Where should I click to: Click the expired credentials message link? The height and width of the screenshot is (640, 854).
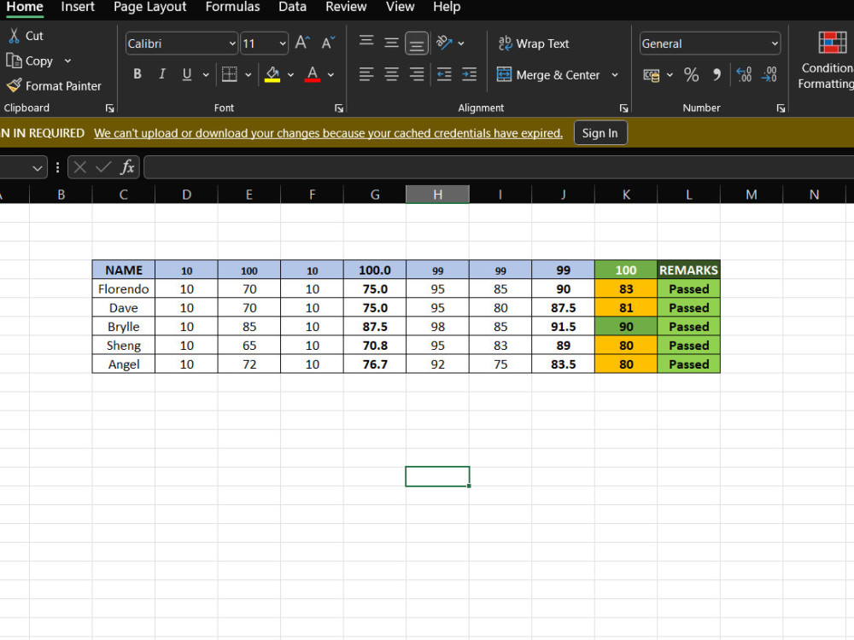click(x=328, y=133)
